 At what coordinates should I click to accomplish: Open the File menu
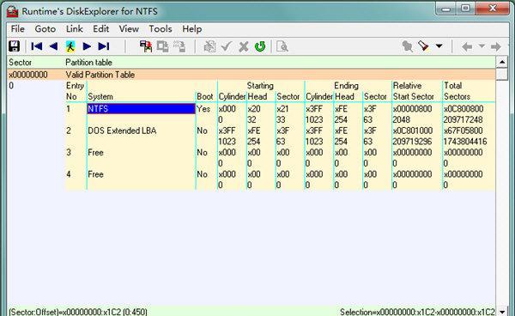point(17,29)
